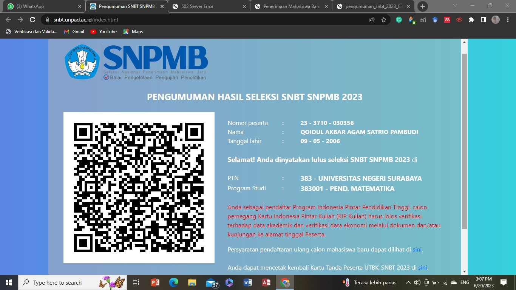The image size is (516, 290).
Task: Open the Mail app with 57 badge
Action: [212, 282]
